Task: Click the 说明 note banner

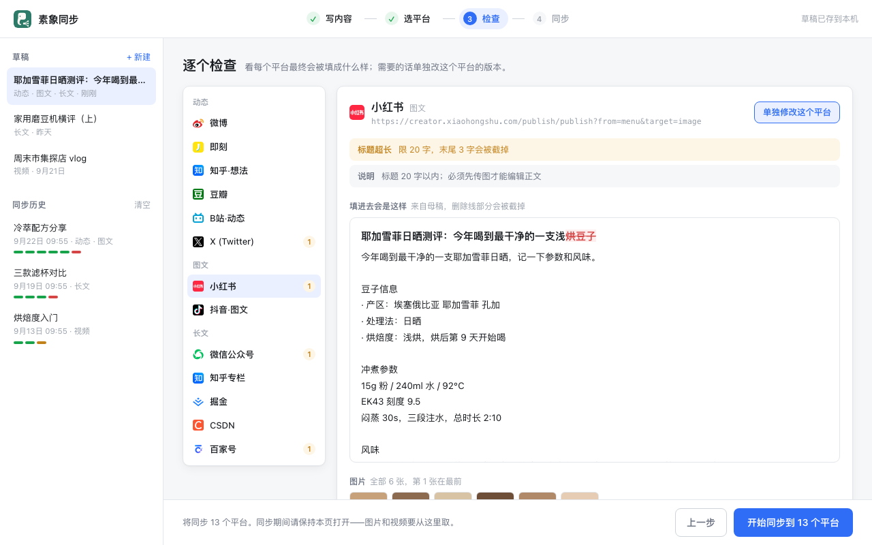Action: coord(595,176)
